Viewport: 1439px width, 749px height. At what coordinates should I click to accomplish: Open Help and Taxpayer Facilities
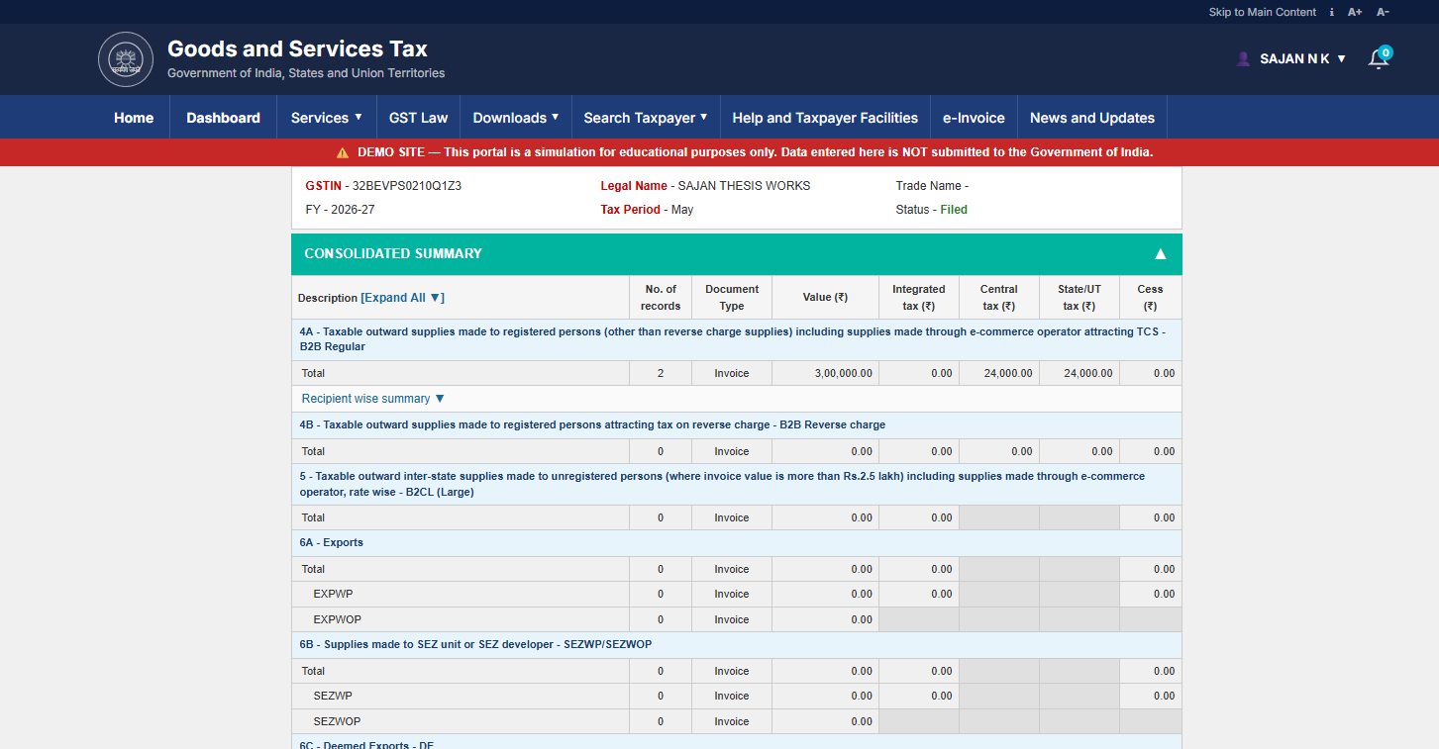[825, 118]
